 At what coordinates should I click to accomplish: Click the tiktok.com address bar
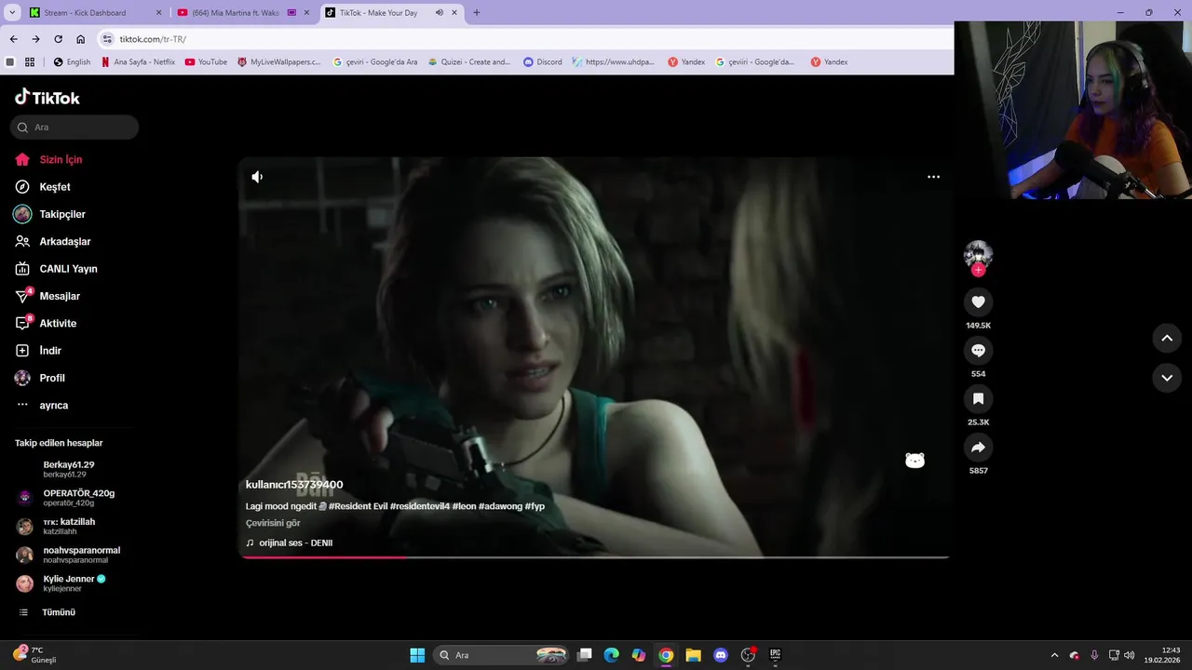(x=526, y=39)
